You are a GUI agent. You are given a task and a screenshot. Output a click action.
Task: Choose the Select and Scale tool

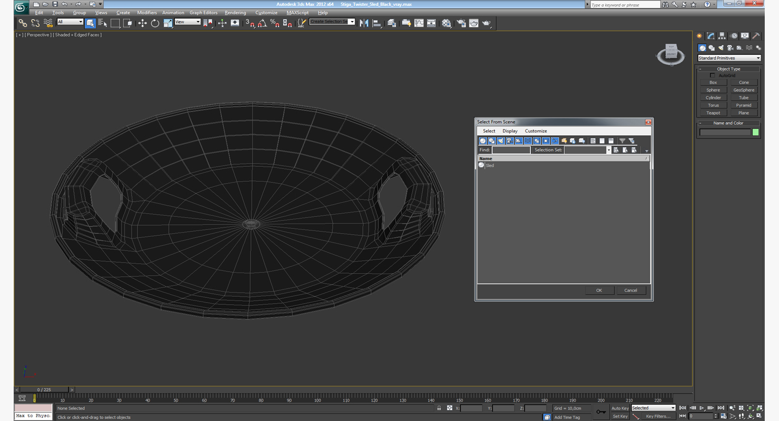click(x=168, y=23)
